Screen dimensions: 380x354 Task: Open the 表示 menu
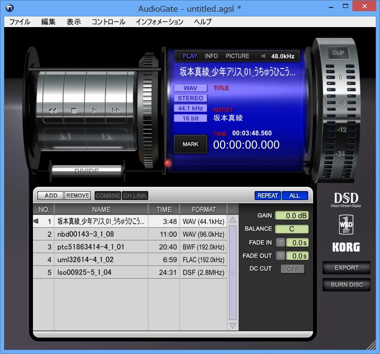pyautogui.click(x=74, y=22)
